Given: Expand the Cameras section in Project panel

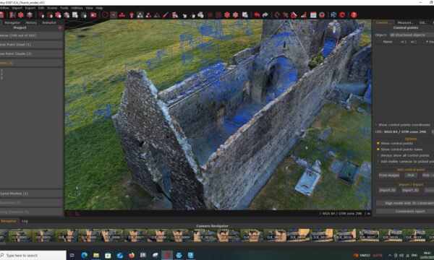Looking at the screenshot, I should tap(31, 35).
